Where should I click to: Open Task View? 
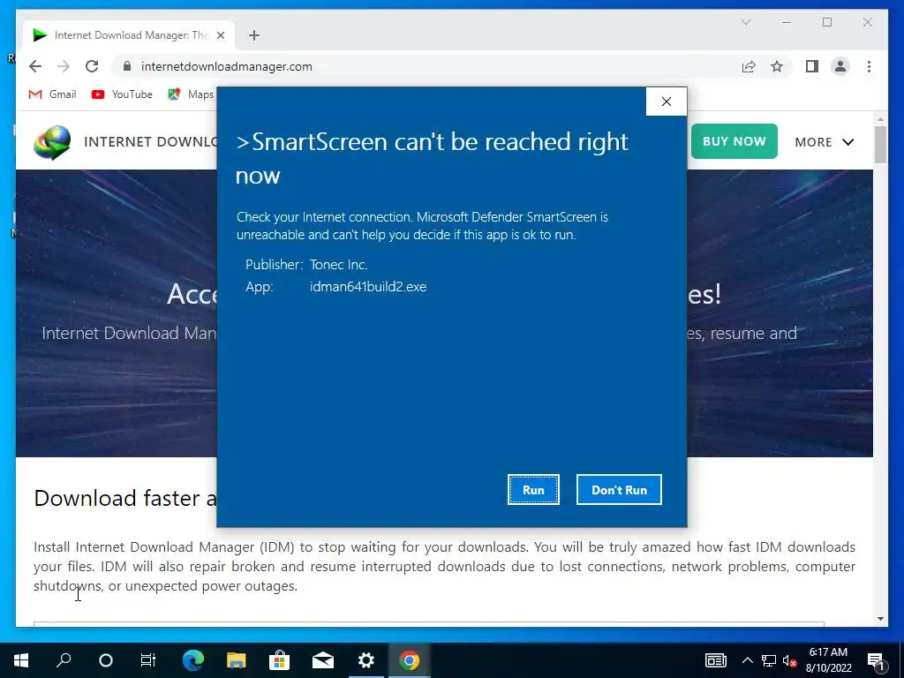coord(148,660)
